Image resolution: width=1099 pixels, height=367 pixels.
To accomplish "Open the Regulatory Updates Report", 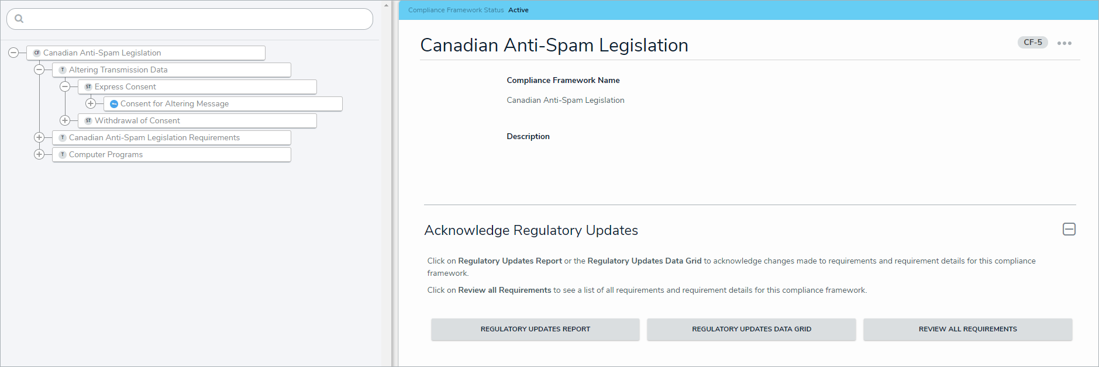I will click(x=535, y=329).
